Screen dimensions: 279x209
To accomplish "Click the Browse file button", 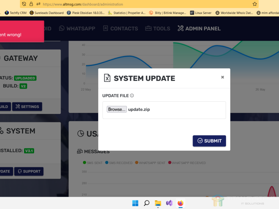I will tap(117, 109).
